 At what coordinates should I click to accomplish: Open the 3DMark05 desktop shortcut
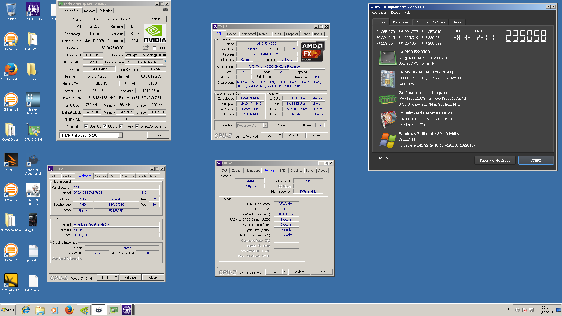click(11, 253)
